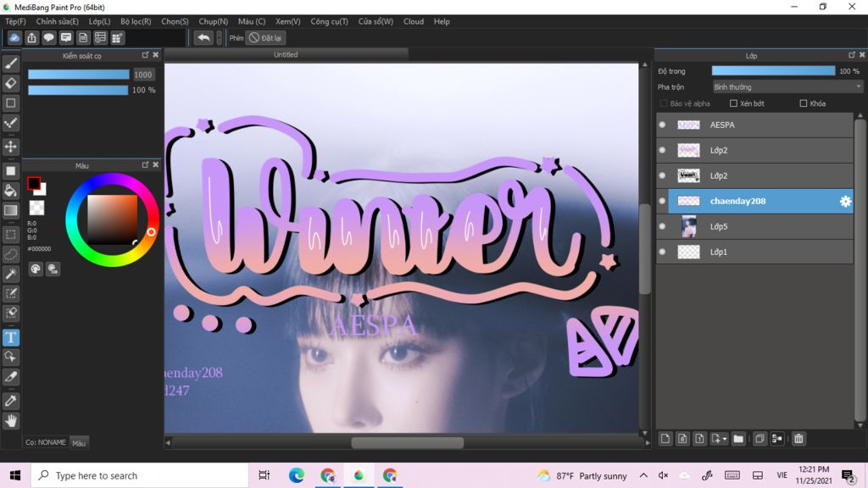Duplicate the layer with the copy icon
This screenshot has height=488, width=868.
click(x=759, y=439)
